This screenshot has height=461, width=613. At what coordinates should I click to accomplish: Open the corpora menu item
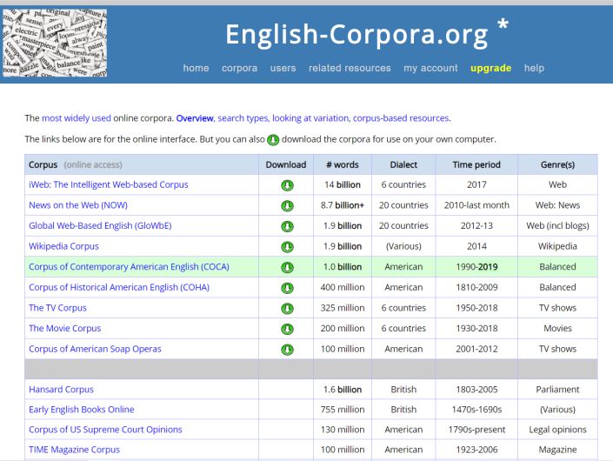(240, 68)
